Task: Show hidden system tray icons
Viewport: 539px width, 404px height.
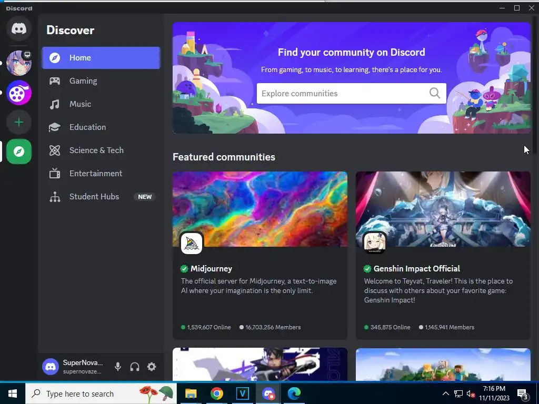Action: click(445, 393)
